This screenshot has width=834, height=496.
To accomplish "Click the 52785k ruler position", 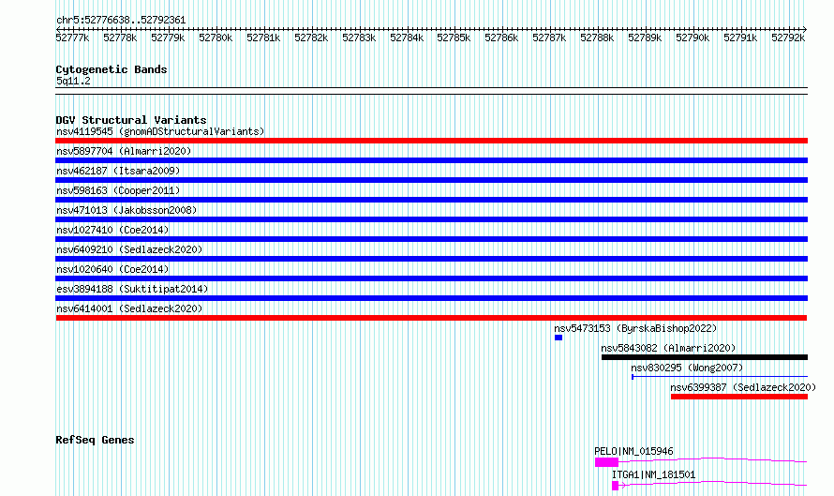I will [454, 38].
